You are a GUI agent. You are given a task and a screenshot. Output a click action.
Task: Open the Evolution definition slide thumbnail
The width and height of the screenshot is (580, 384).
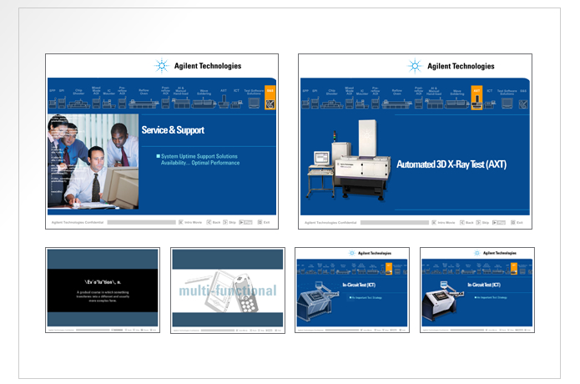coord(103,290)
